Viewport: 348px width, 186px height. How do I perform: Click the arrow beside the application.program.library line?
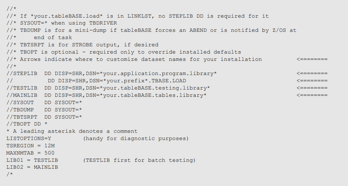pos(312,74)
